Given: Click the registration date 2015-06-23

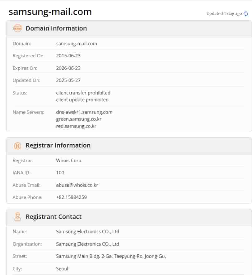Looking at the screenshot, I should tap(68, 56).
